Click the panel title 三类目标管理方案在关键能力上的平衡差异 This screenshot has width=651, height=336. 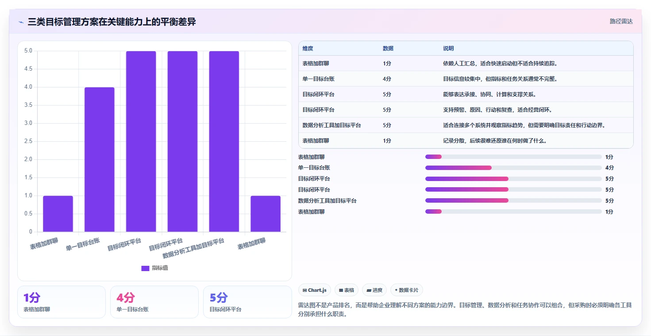[x=112, y=22]
